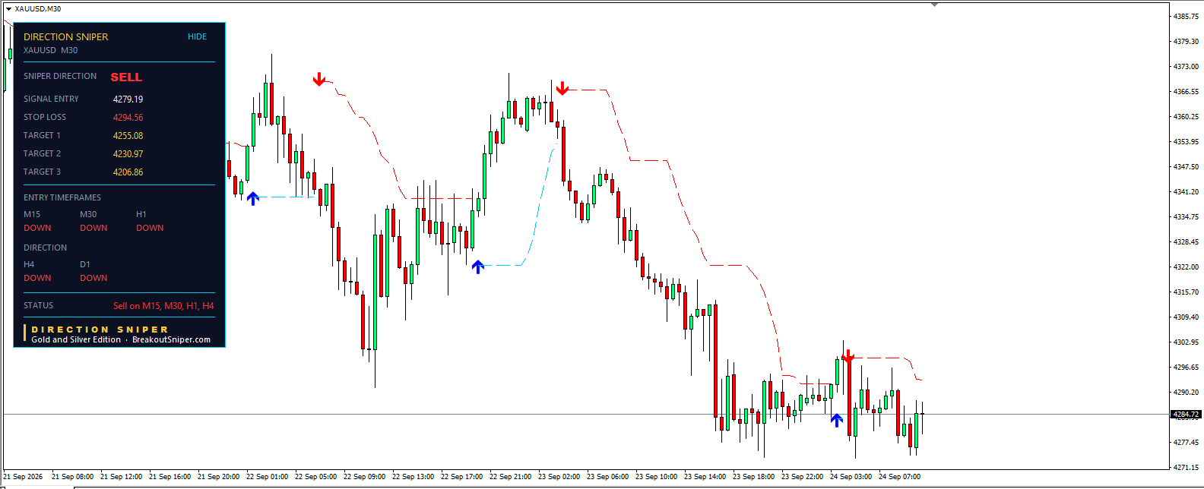Screen dimensions: 1204x489
Task: Click the '23 Sep 10:00' time axis label
Action: pyautogui.click(x=657, y=477)
